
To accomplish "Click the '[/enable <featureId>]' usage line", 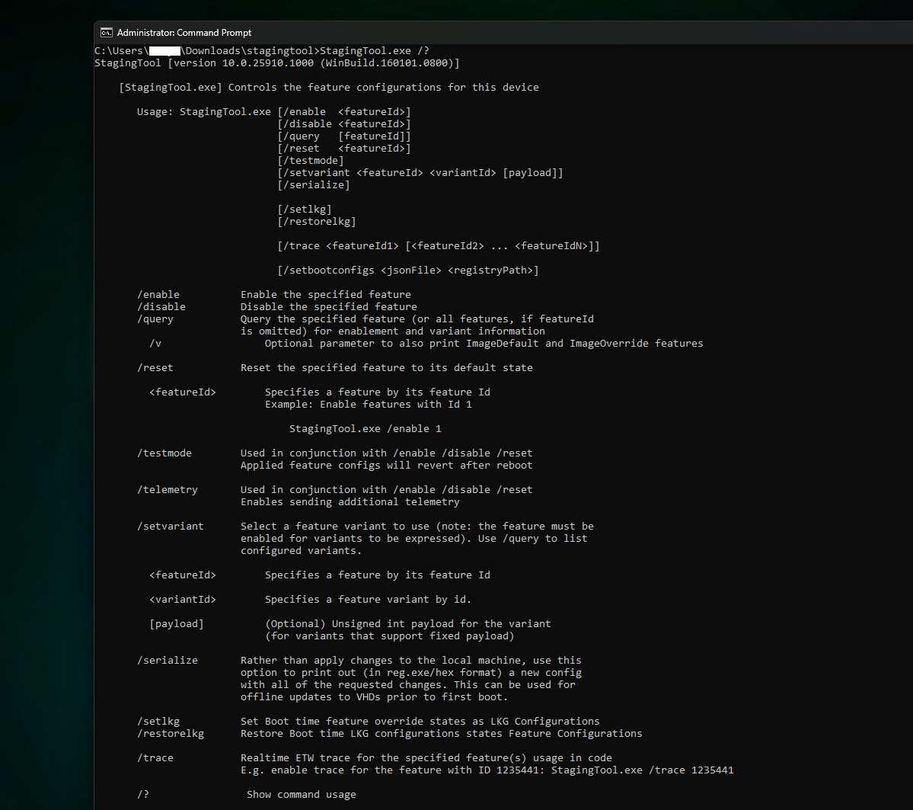I will 344,112.
